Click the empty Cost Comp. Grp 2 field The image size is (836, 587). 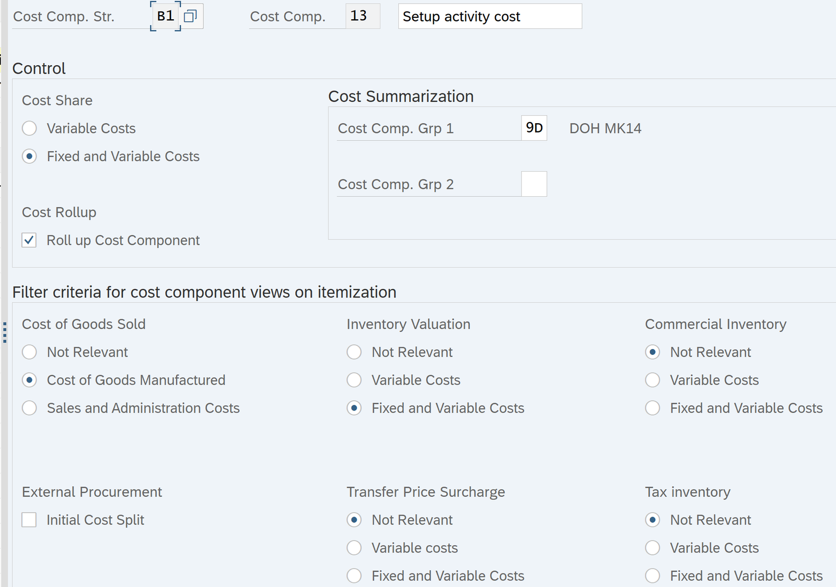[x=533, y=184]
